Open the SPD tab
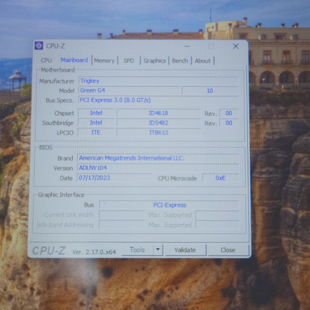 coord(129,61)
